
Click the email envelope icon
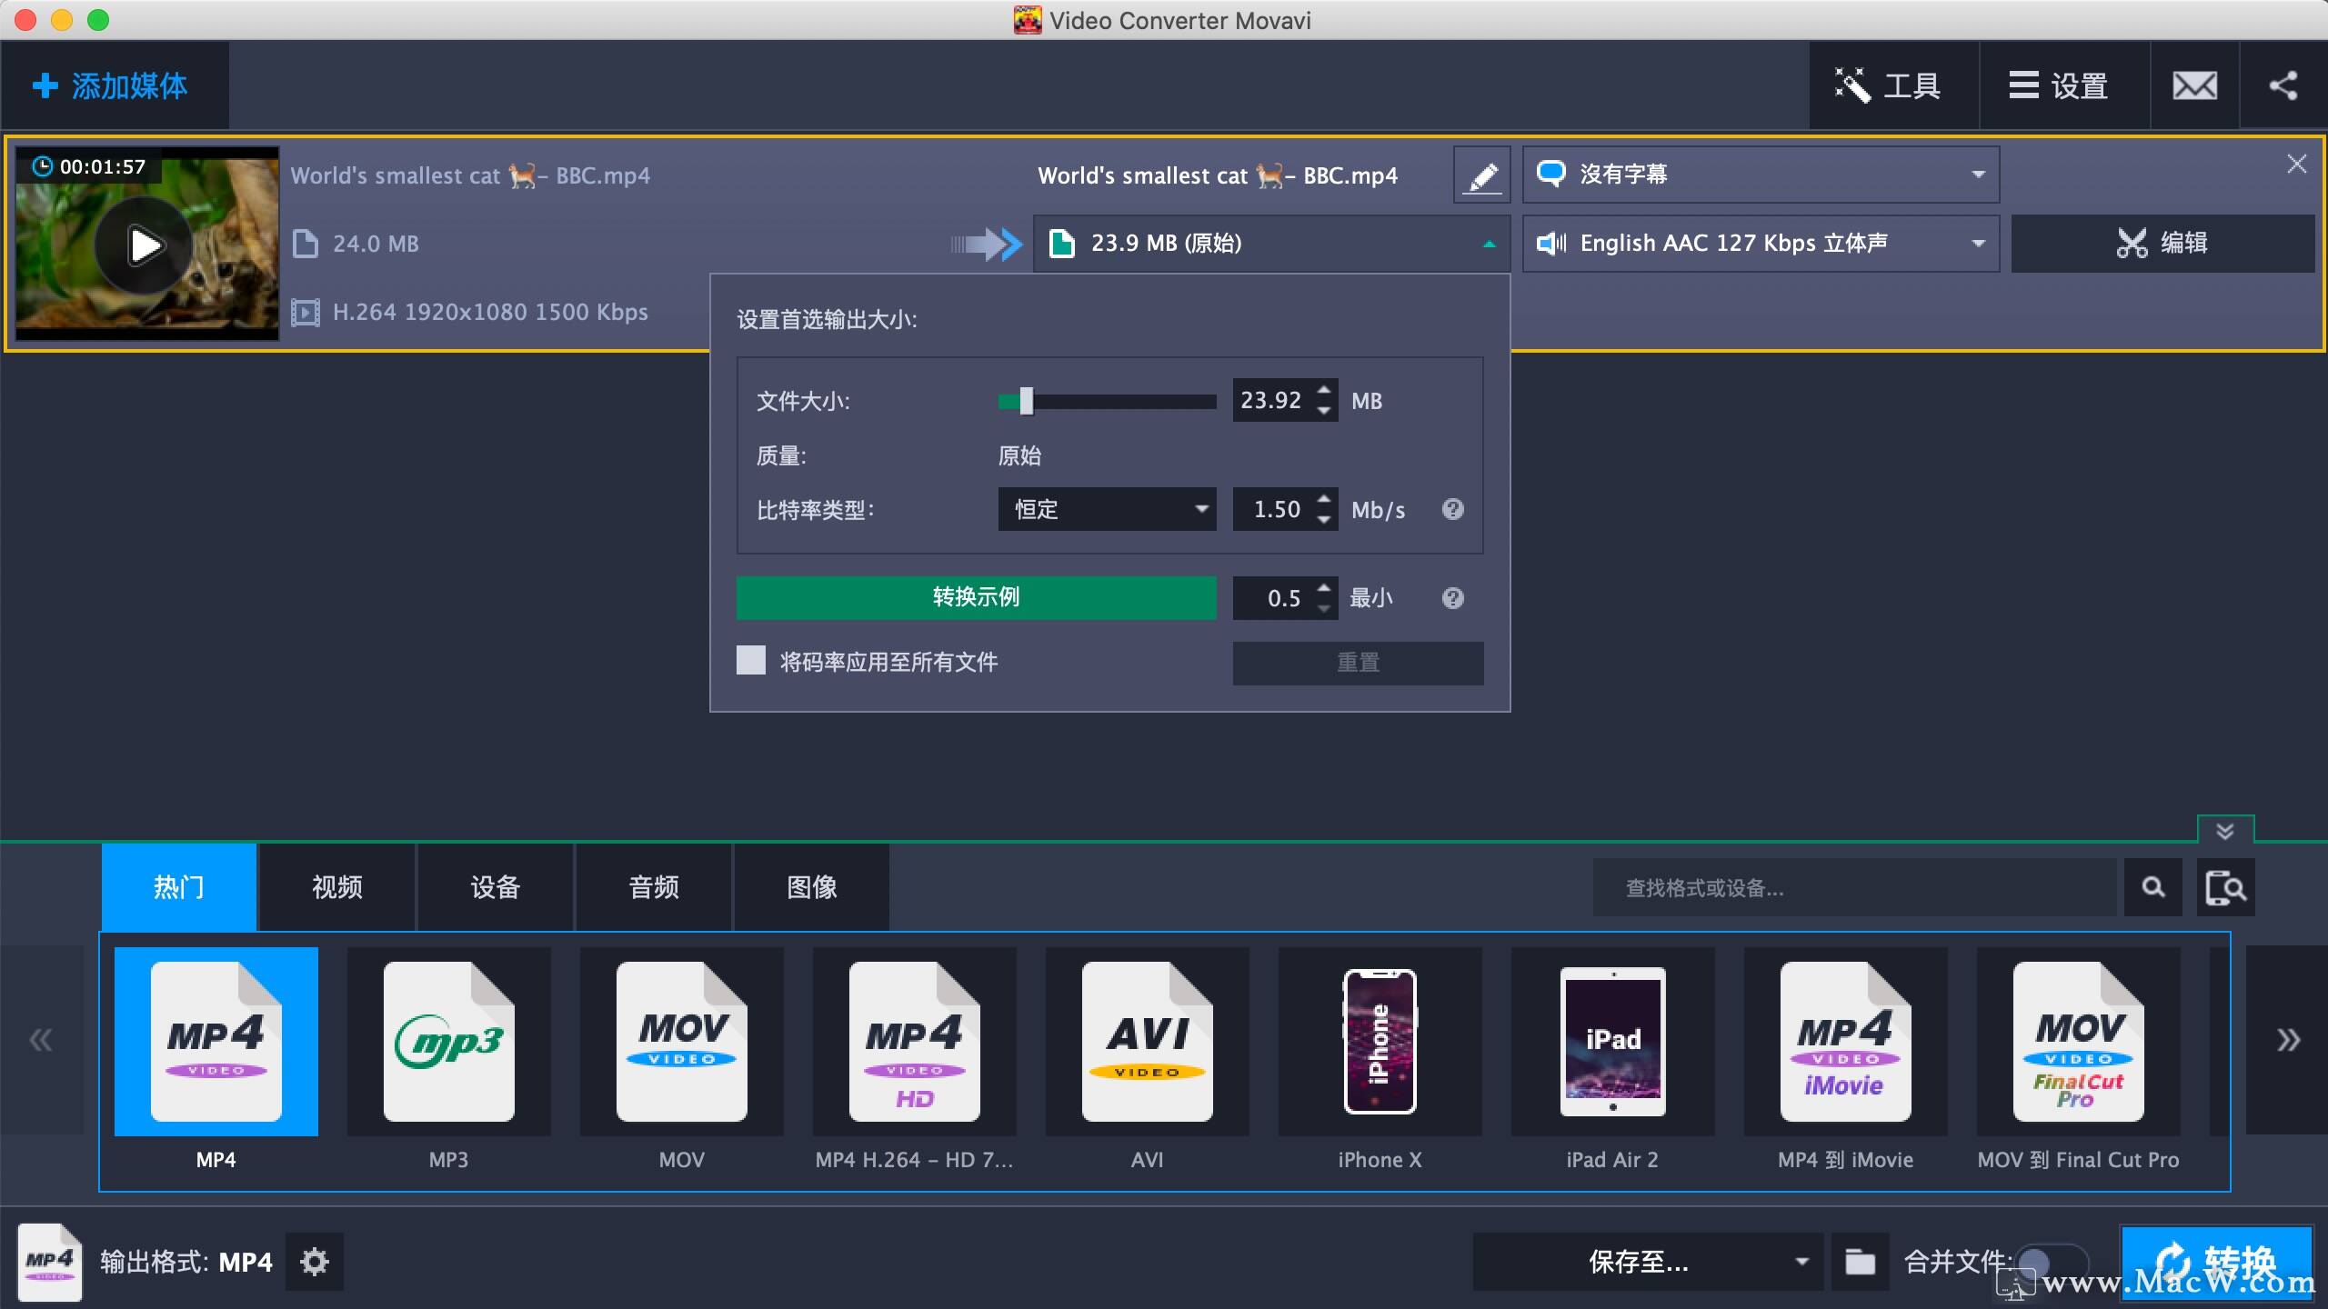[2193, 85]
